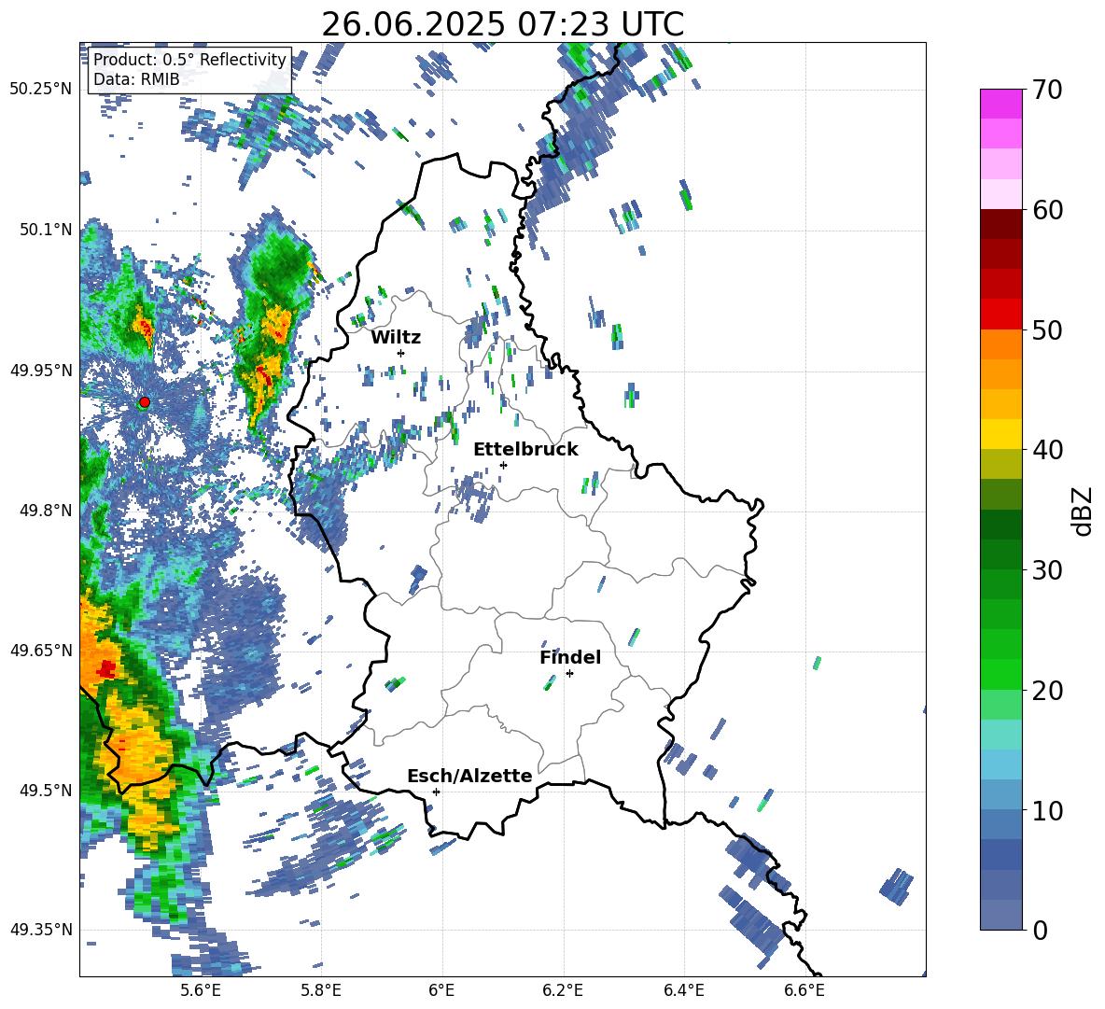The image size is (1105, 1009).
Task: Click the 49.8°N latitude label
Action: click(47, 511)
